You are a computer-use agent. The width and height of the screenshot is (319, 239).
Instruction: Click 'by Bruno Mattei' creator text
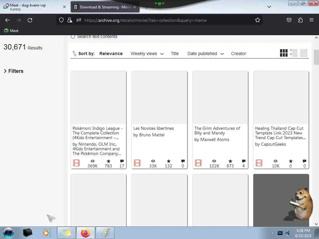(149, 135)
